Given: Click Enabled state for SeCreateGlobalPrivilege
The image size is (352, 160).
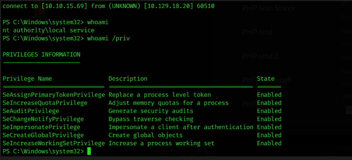Looking at the screenshot, I should pos(269,135).
